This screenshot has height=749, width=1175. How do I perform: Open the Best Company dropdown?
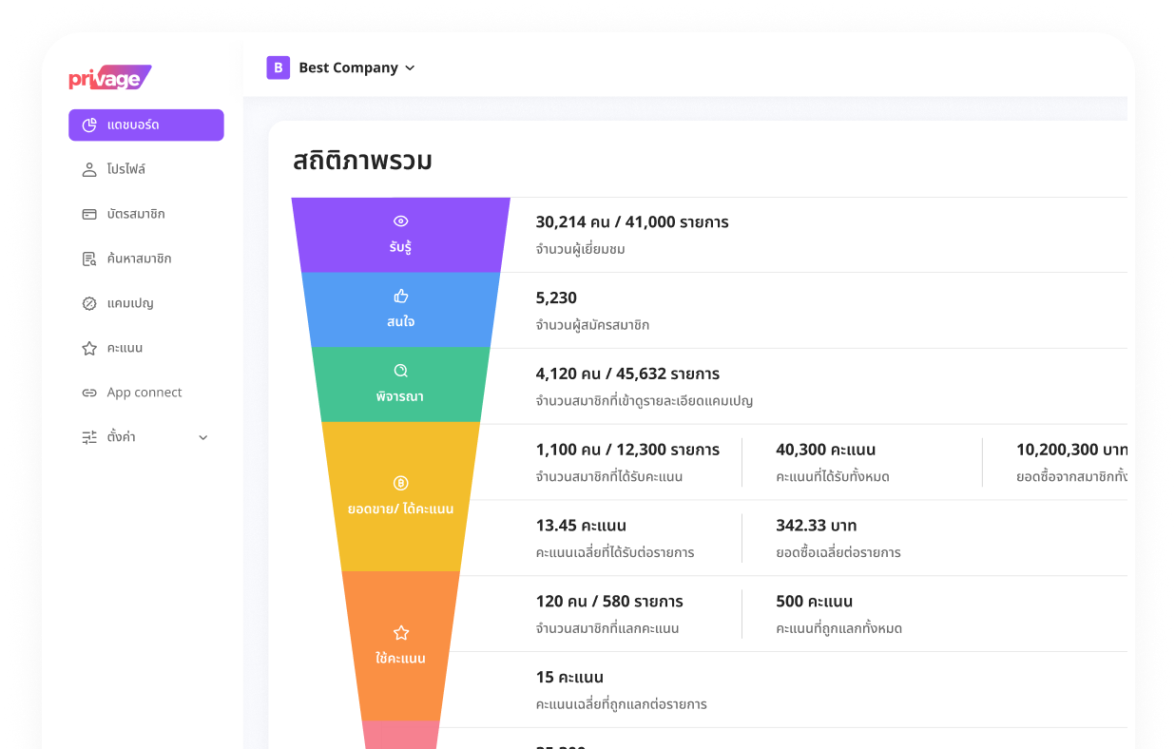pos(356,67)
